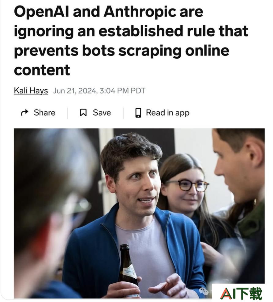Select the Save text label
The height and width of the screenshot is (302, 273).
(x=102, y=112)
